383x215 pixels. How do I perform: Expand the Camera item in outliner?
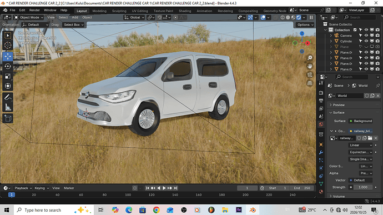point(331,36)
